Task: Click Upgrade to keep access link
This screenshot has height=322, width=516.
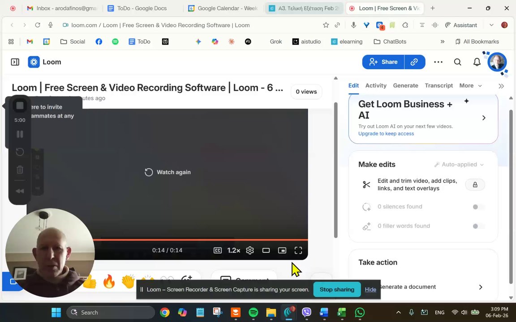Action: click(386, 134)
